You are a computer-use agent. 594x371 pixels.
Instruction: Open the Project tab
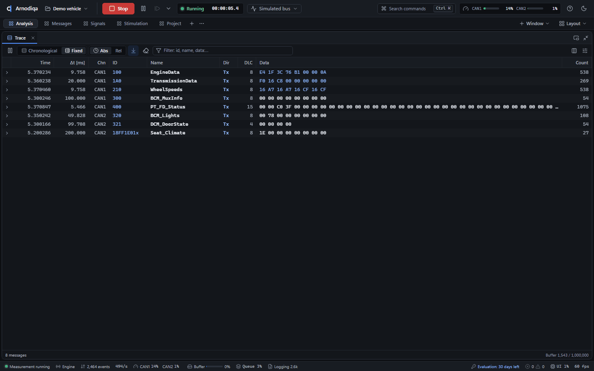coord(170,23)
